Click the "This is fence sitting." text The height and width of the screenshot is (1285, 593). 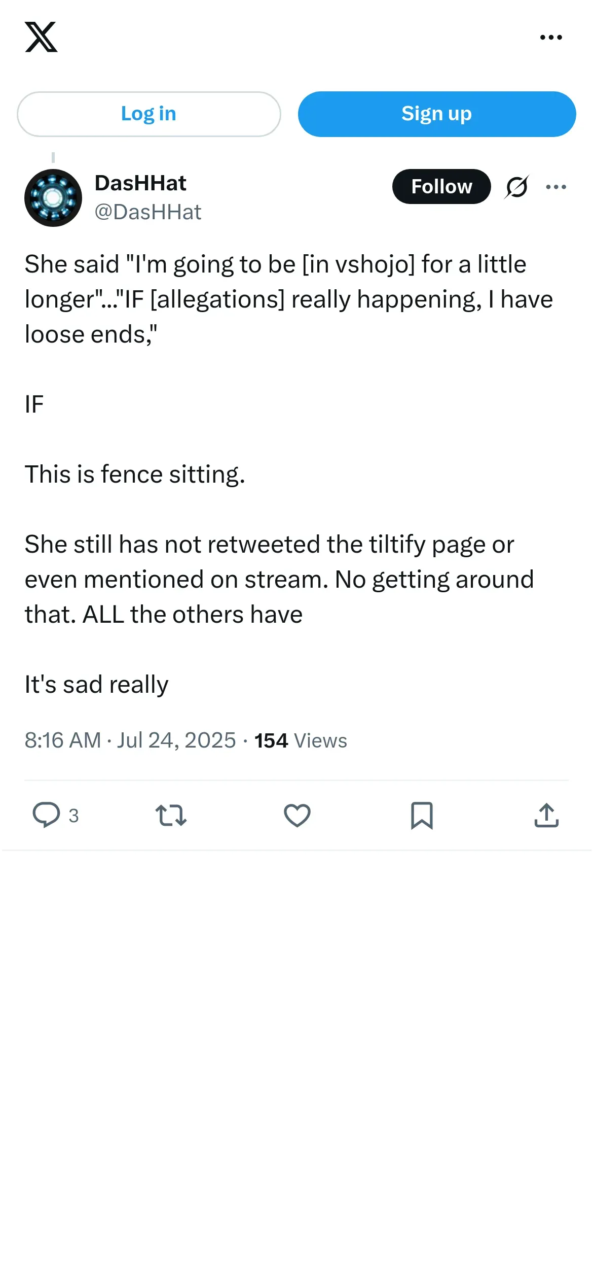(135, 475)
